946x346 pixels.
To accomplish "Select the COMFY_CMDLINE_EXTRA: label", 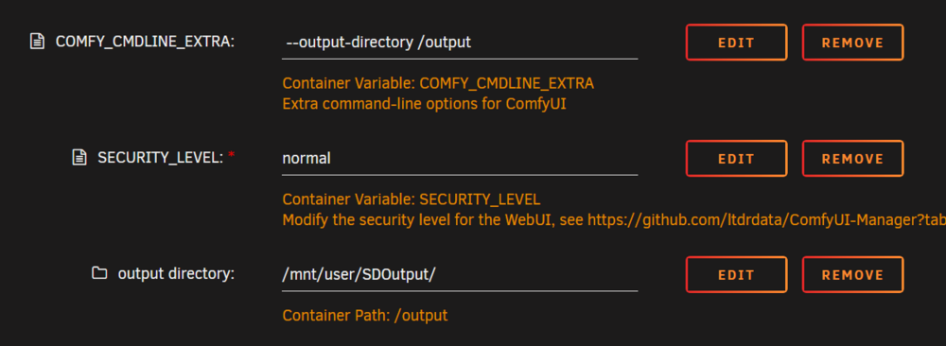I will (145, 42).
